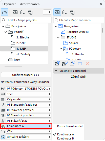This screenshot has height=141, width=105.
Task: Select the Project Map icon on left
Action: tap(5, 12)
